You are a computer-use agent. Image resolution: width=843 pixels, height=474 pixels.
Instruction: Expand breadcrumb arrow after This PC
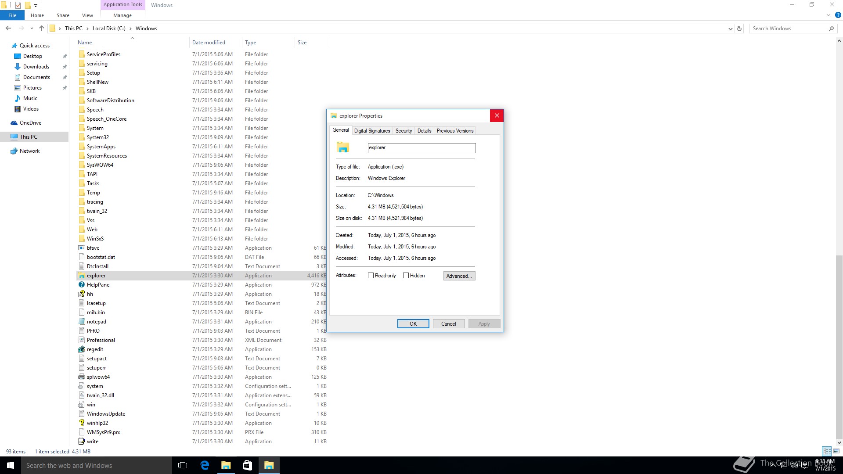[x=87, y=29]
